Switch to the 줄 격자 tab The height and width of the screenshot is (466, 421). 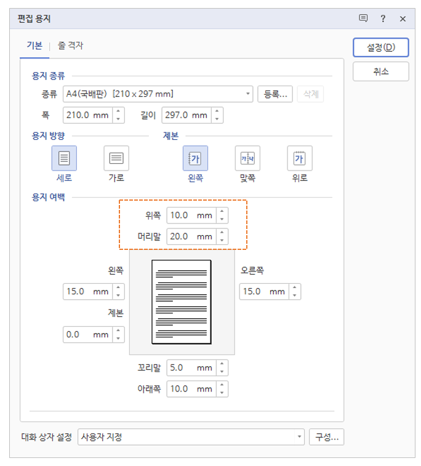pos(70,46)
